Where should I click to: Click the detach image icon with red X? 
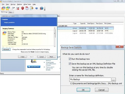pos(18,8)
